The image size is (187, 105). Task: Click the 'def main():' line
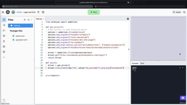tap(51, 63)
